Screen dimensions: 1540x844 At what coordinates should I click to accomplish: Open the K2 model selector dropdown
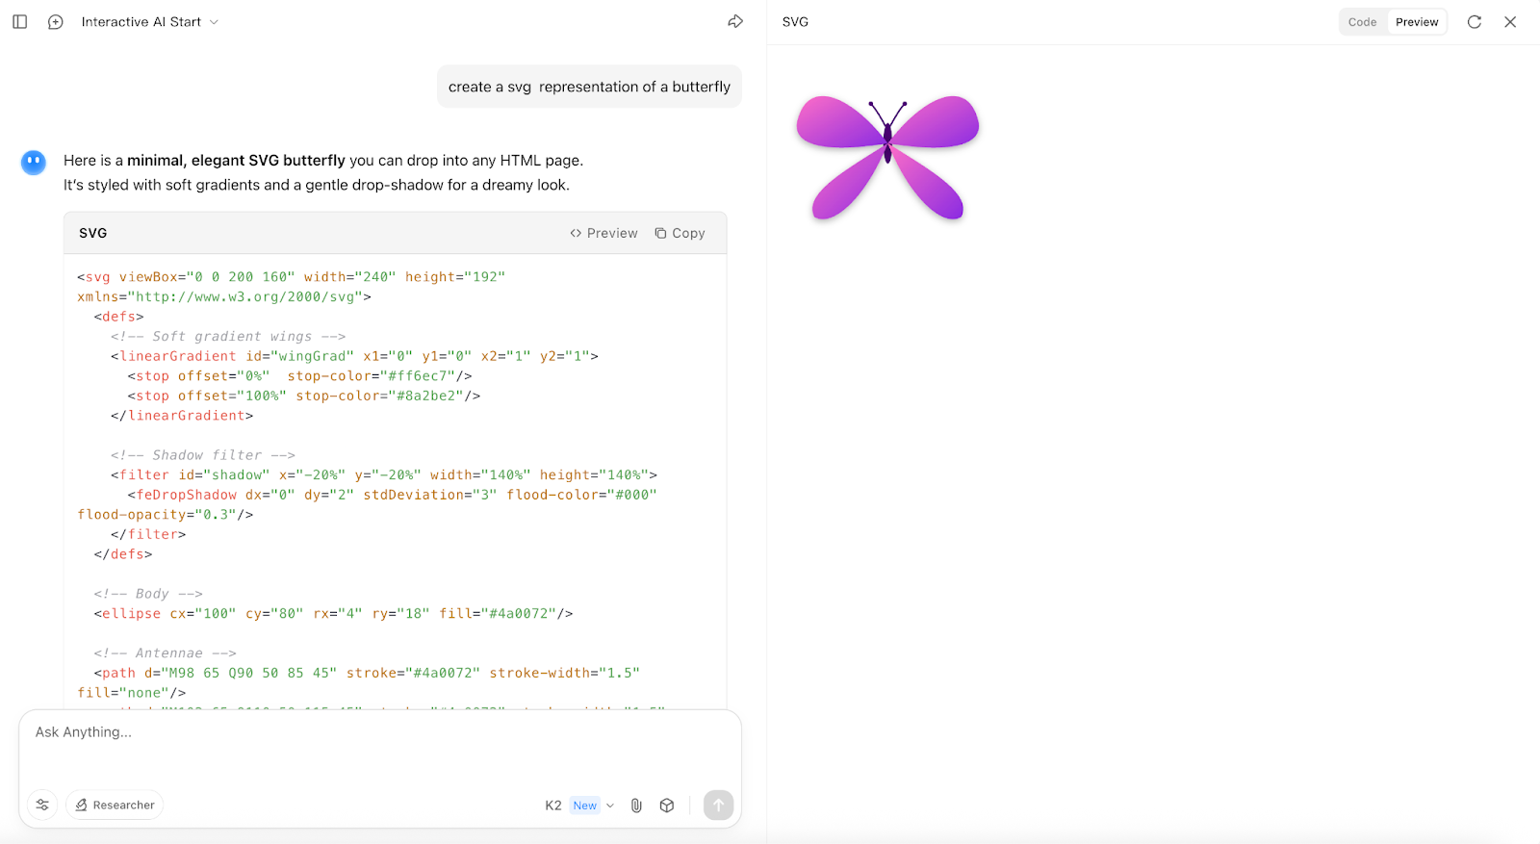[x=578, y=806]
